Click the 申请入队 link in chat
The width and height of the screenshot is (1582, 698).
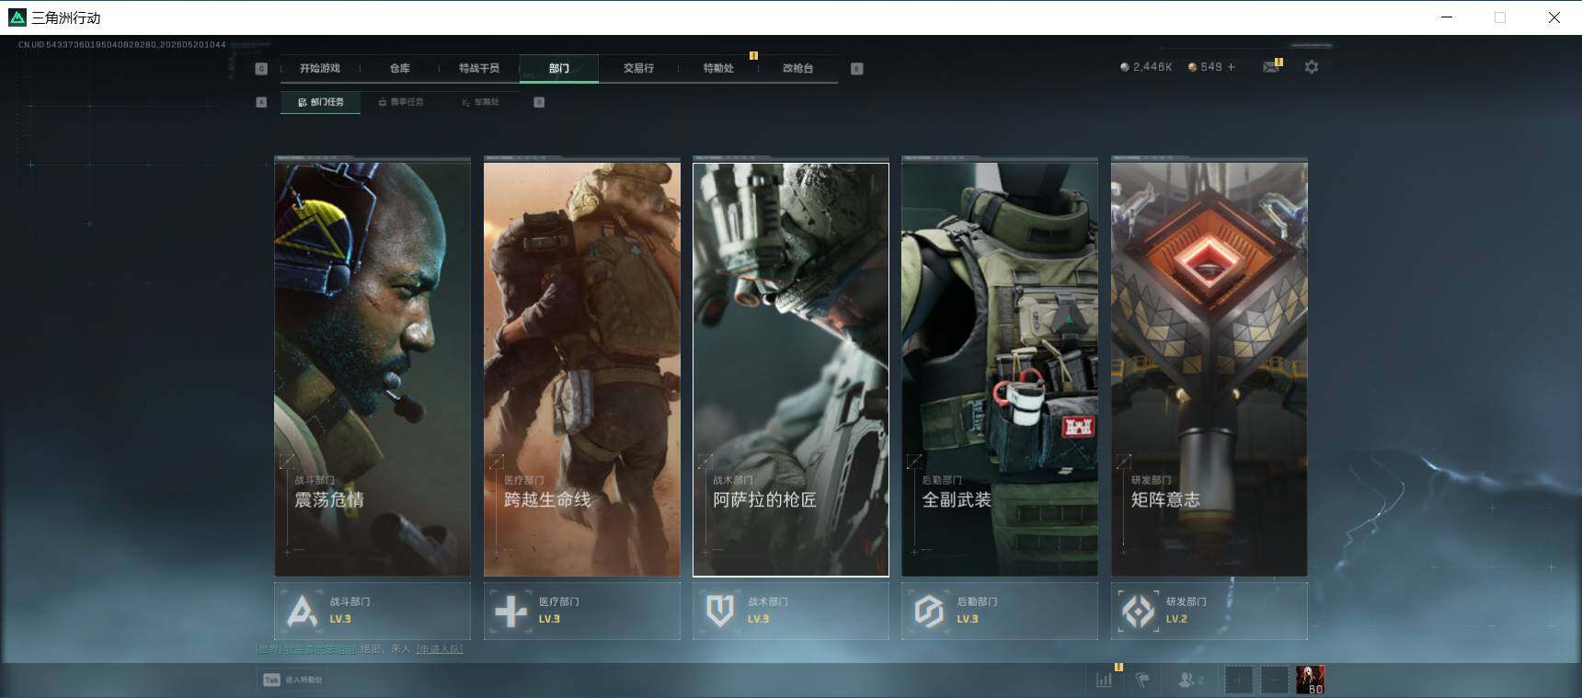pos(440,649)
